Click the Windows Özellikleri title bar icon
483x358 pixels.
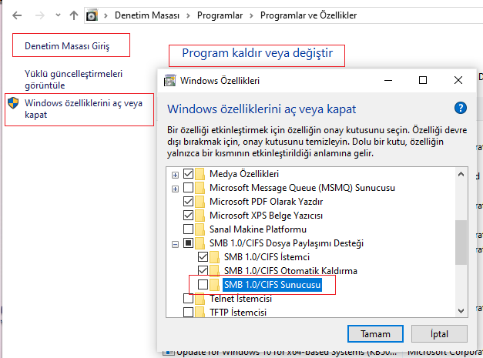click(x=169, y=80)
